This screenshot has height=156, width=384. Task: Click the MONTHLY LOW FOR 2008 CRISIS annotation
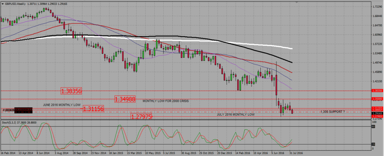click(x=166, y=101)
